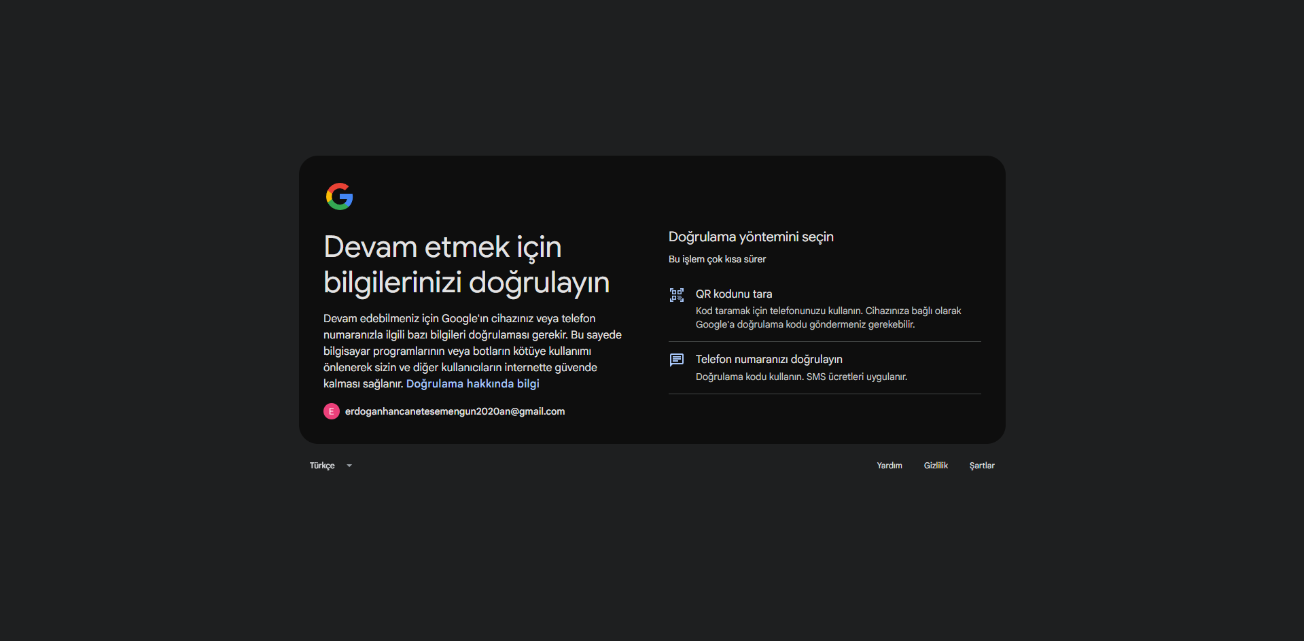
Task: Select the QR code scan icon
Action: coord(676,295)
